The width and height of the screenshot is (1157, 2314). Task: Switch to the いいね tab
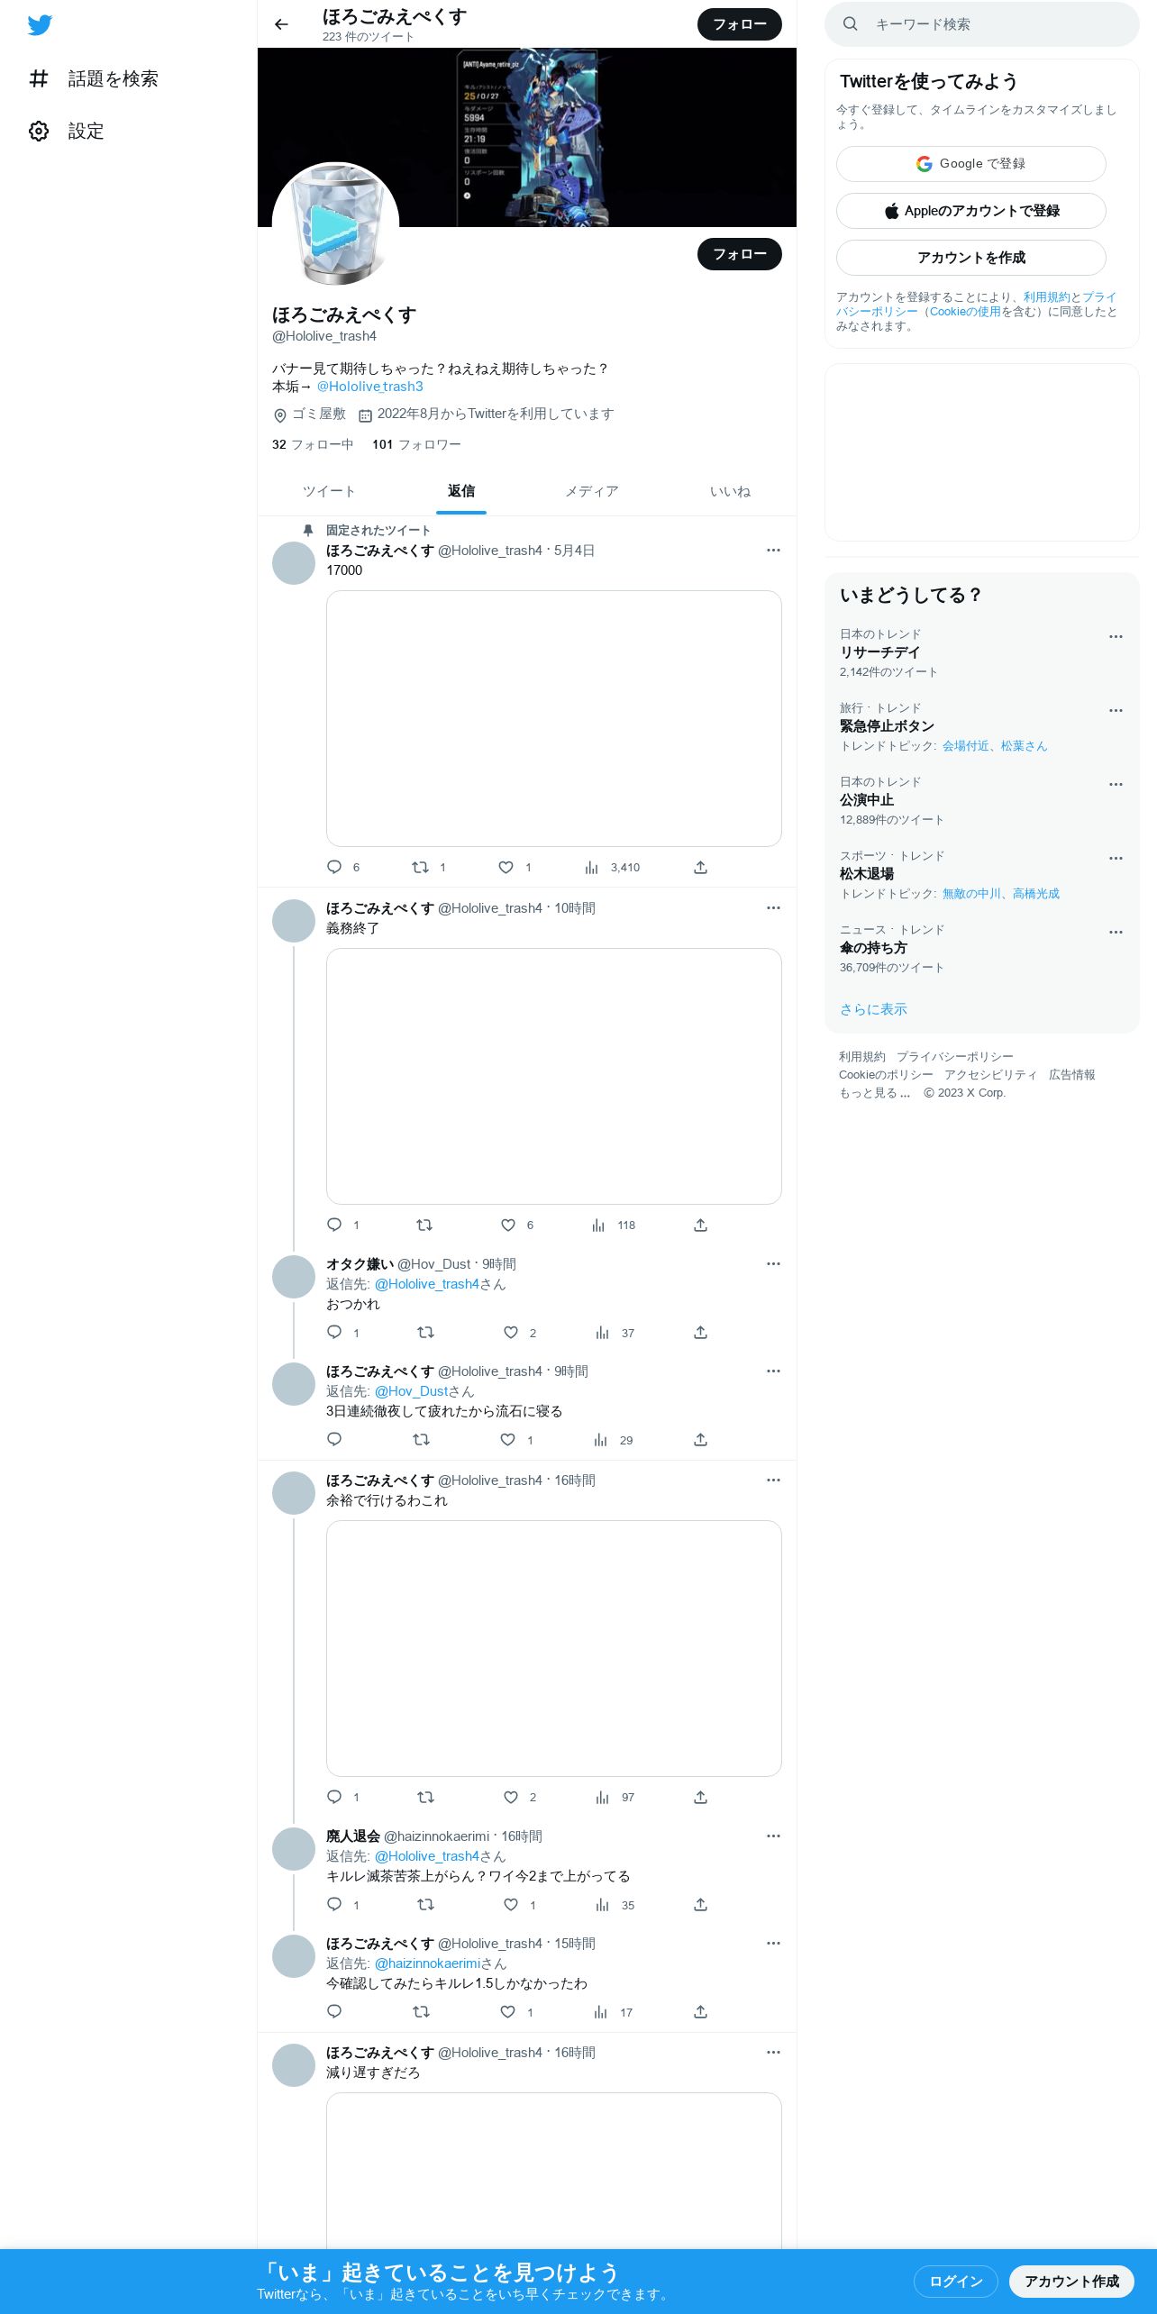[x=730, y=491]
